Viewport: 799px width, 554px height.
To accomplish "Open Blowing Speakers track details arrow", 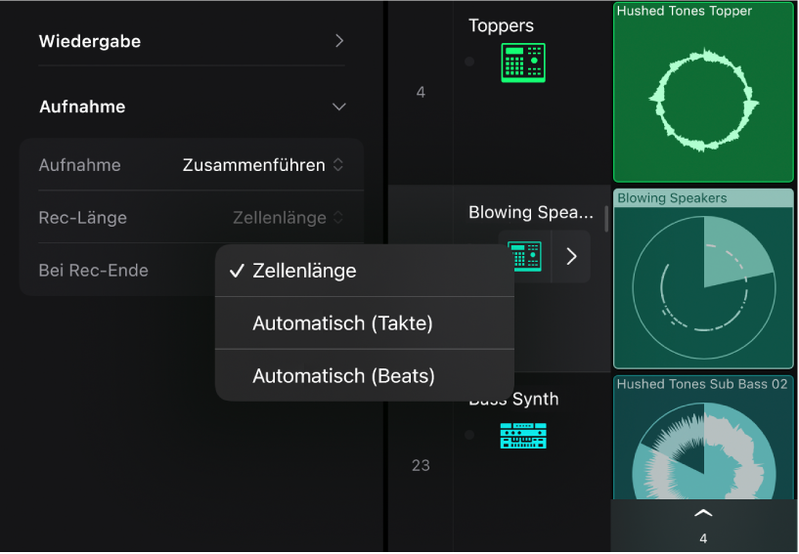I will 572,257.
